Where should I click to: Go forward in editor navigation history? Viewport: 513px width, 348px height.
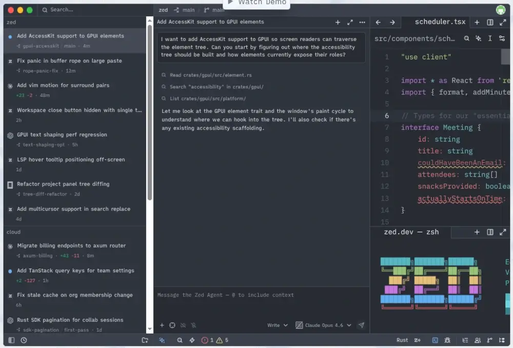392,22
